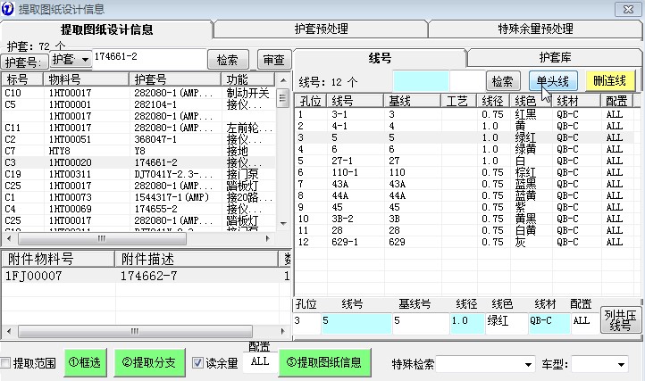Open the 车型 dropdown list
Image resolution: width=645 pixels, height=381 pixels.
pyautogui.click(x=623, y=364)
